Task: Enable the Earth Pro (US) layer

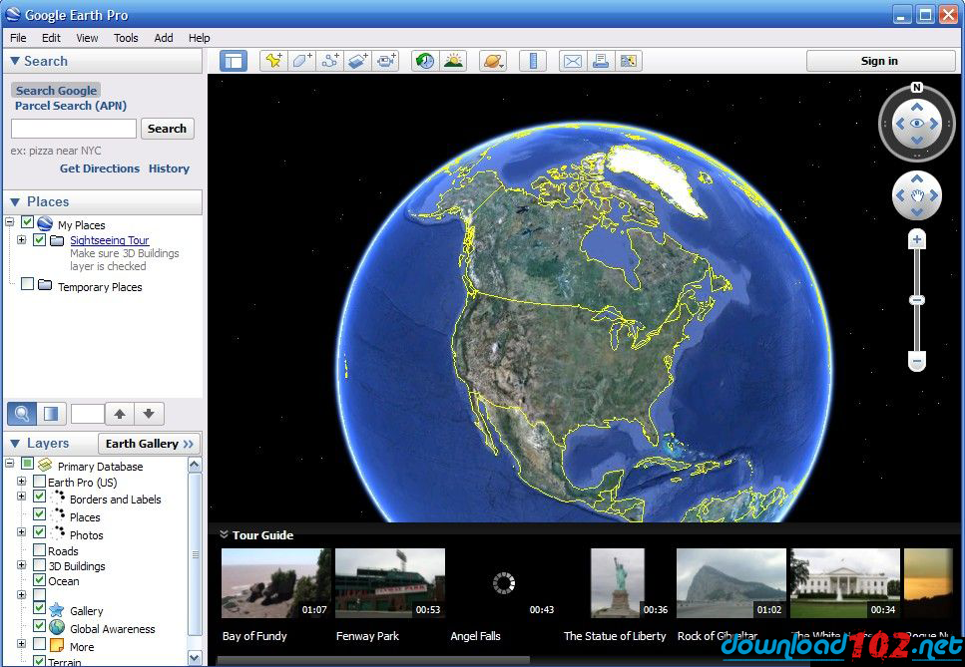Action: (39, 481)
